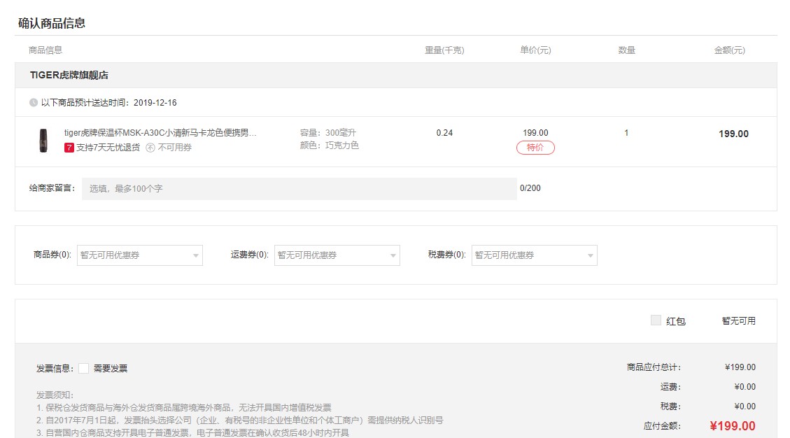Open the Tiger thermos product thumbnail
Image resolution: width=790 pixels, height=438 pixels.
tap(43, 140)
